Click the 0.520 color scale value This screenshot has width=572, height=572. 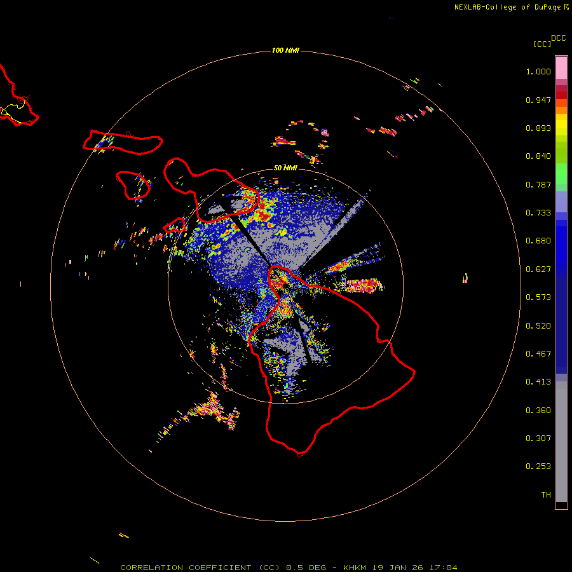538,326
